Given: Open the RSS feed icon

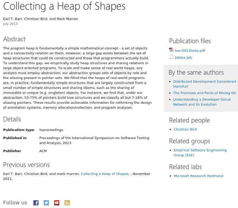Looking at the screenshot, I should click(67, 203).
